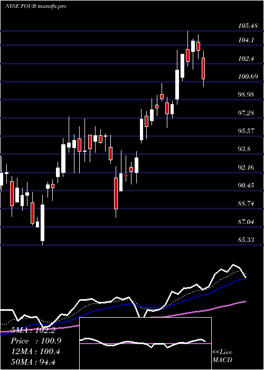Click the 100.69 price axis label
This screenshot has height=370, width=264.
point(248,77)
